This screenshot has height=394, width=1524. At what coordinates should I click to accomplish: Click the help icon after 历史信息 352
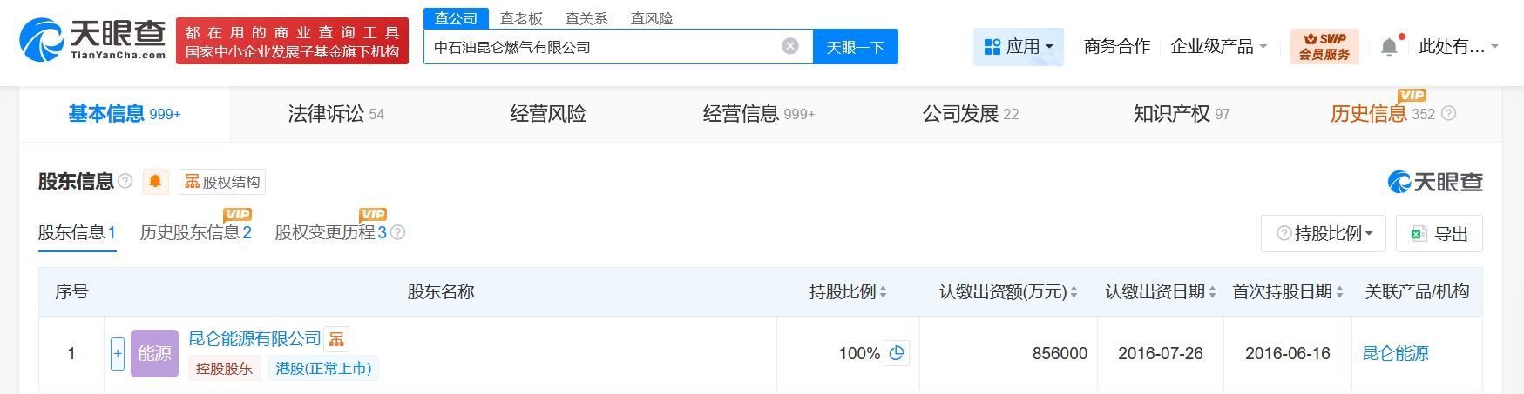pyautogui.click(x=1448, y=114)
